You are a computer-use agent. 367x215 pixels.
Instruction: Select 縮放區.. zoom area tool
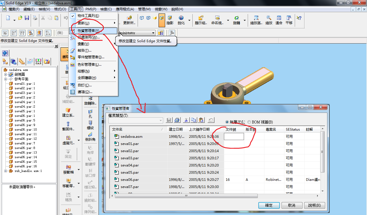256,20
